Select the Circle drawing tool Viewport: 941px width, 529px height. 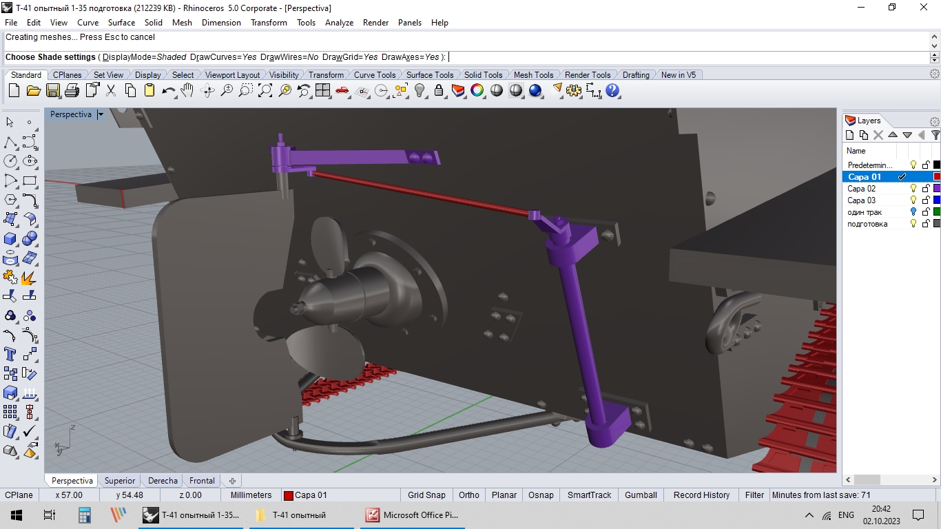[x=10, y=161]
